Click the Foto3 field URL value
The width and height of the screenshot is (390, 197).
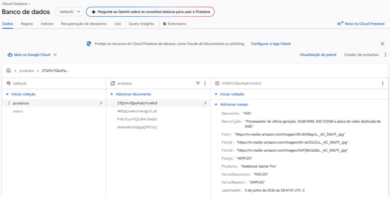292,150
